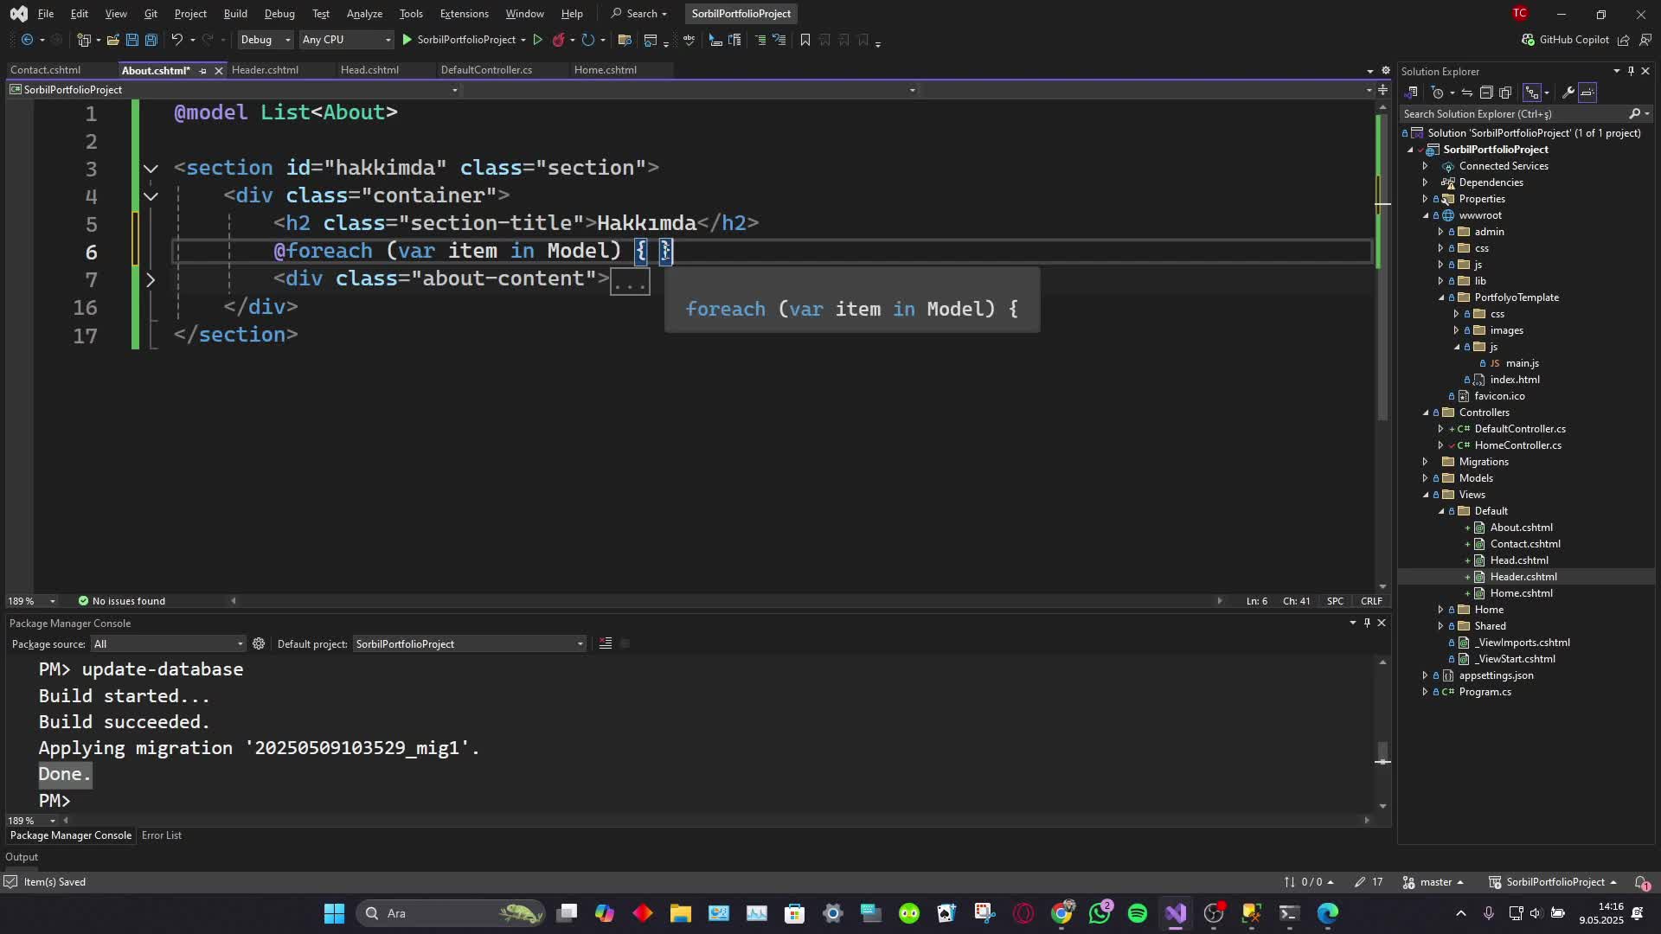Image resolution: width=1661 pixels, height=934 pixels.
Task: Click the Navigate Backward arrow icon
Action: pyautogui.click(x=27, y=40)
